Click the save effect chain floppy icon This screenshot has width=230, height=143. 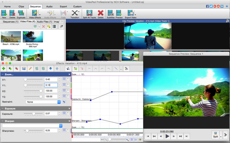click(x=24, y=69)
